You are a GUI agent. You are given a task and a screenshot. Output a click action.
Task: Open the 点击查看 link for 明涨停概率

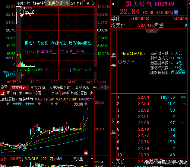point(178,72)
